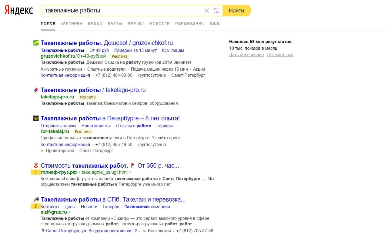Clear the search query with the X icon

pos(207,11)
